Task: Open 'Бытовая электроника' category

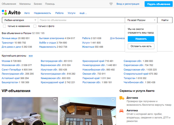Action: point(52,38)
